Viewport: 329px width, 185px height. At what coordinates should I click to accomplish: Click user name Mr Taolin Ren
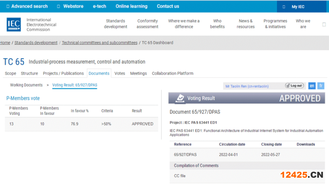coord(247,86)
